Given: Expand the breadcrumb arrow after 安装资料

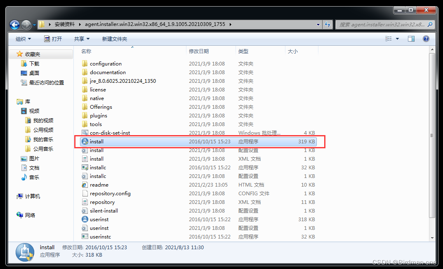Looking at the screenshot, I should (x=79, y=24).
